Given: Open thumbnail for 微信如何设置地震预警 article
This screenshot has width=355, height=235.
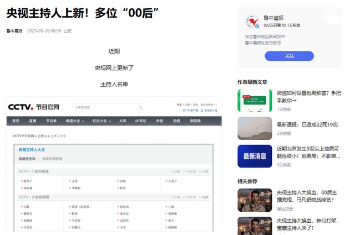Looking at the screenshot, I should 255,101.
